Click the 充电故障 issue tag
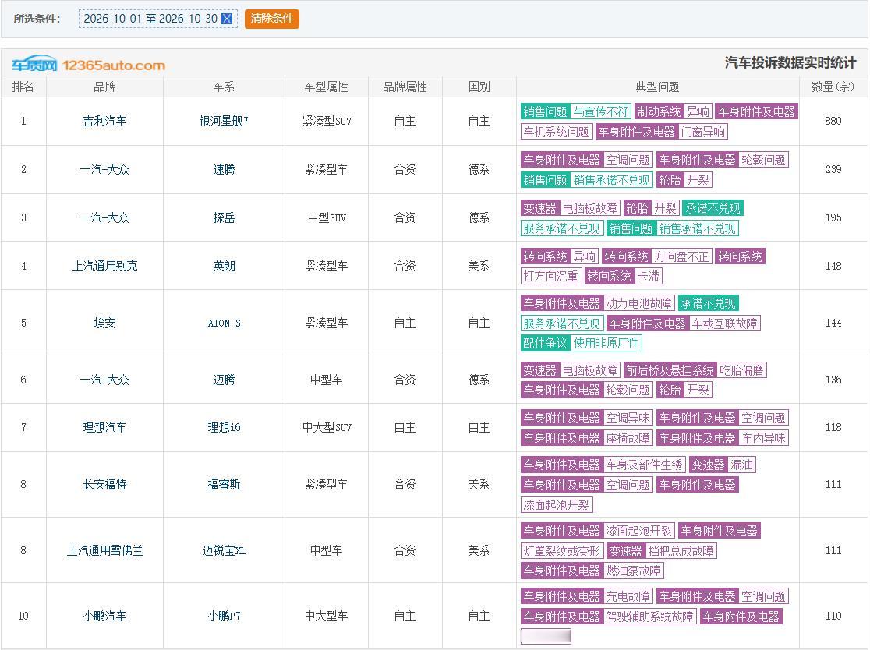This screenshot has height=650, width=870. click(628, 596)
